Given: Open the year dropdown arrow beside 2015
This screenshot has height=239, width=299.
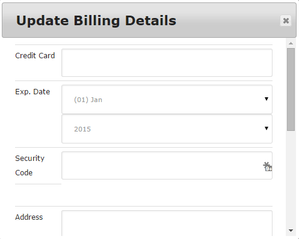Looking at the screenshot, I should tap(267, 129).
